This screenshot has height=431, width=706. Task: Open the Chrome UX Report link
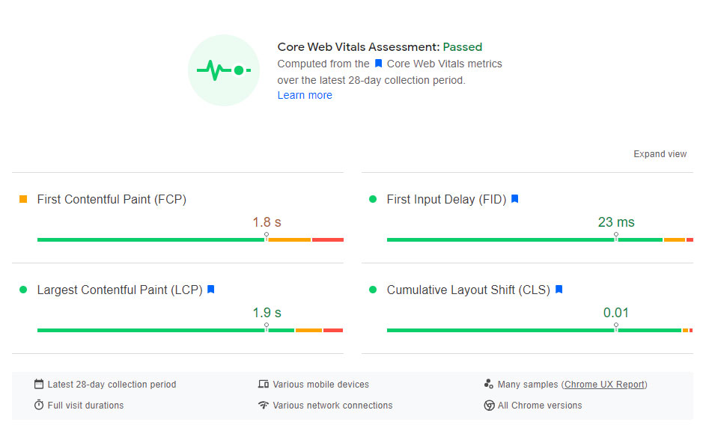tap(604, 384)
